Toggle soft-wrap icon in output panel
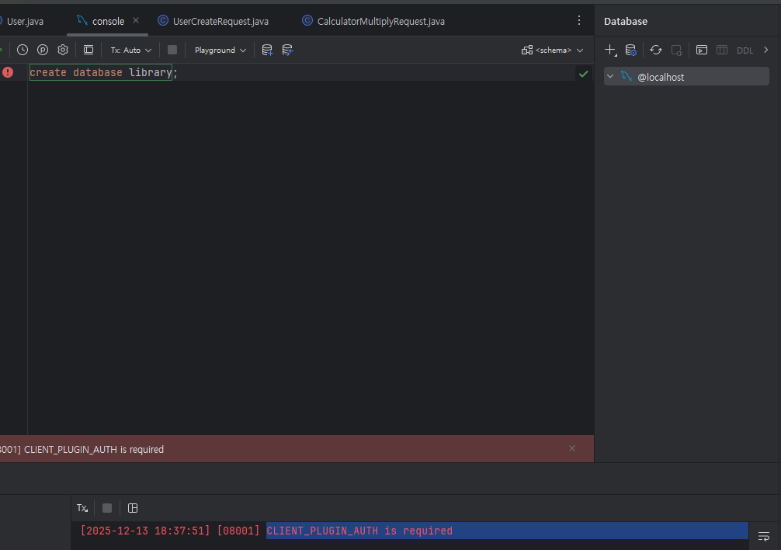The image size is (781, 550). point(764,537)
